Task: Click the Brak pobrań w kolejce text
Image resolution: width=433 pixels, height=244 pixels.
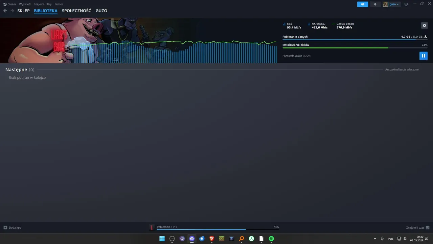Action: pos(27,78)
